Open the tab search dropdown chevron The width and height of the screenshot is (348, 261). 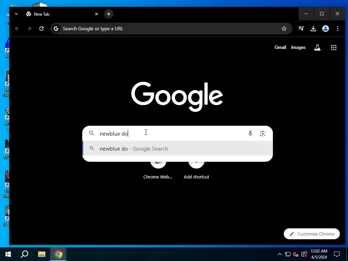point(16,14)
